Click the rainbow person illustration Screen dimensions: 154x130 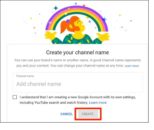[77, 25]
